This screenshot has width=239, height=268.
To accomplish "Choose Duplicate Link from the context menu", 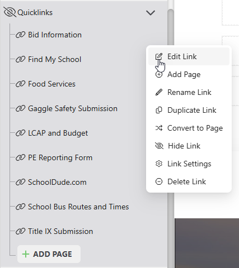I will coord(189,110).
